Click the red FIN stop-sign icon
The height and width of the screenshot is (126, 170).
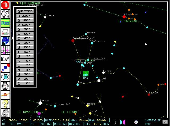[5, 5]
